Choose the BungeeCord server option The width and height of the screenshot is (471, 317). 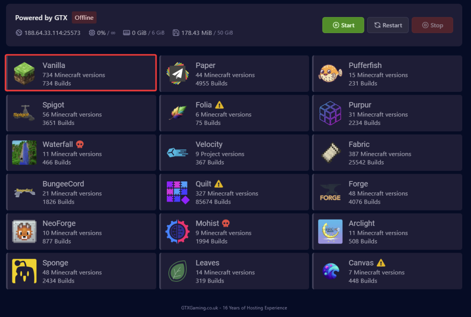click(x=81, y=192)
